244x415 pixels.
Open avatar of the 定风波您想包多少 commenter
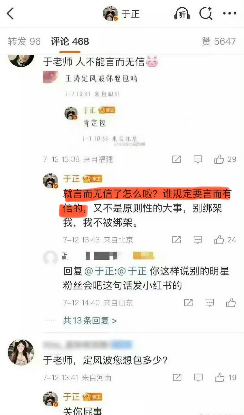point(21,352)
